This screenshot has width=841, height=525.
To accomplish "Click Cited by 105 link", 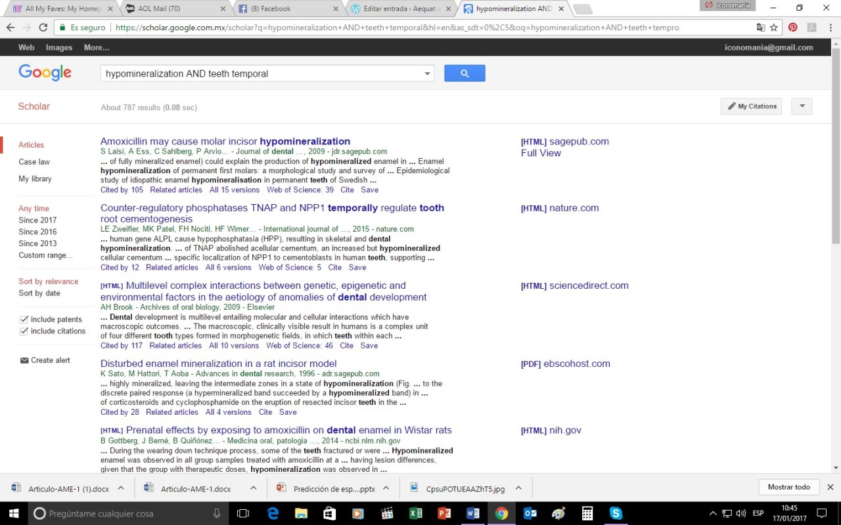I will (x=122, y=190).
